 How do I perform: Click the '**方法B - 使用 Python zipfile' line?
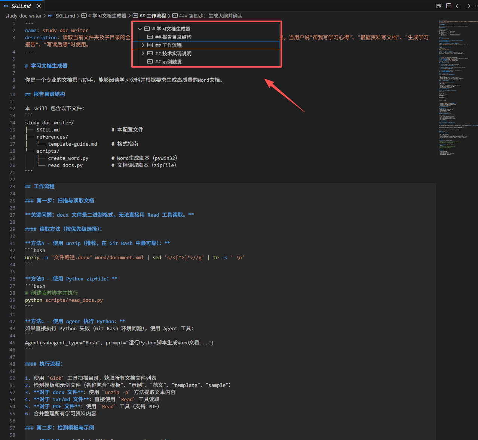pyautogui.click(x=71, y=279)
